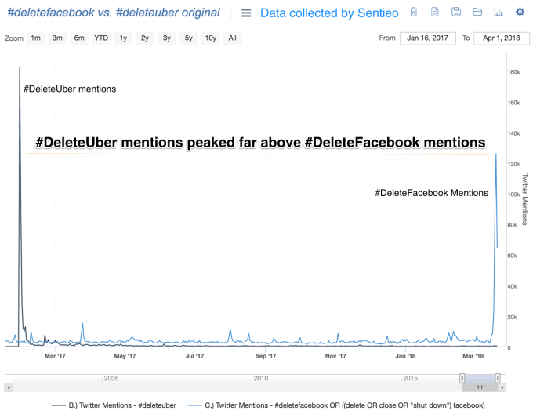Click the navigator scroll right arrow
The height and width of the screenshot is (414, 533).
coord(502,387)
